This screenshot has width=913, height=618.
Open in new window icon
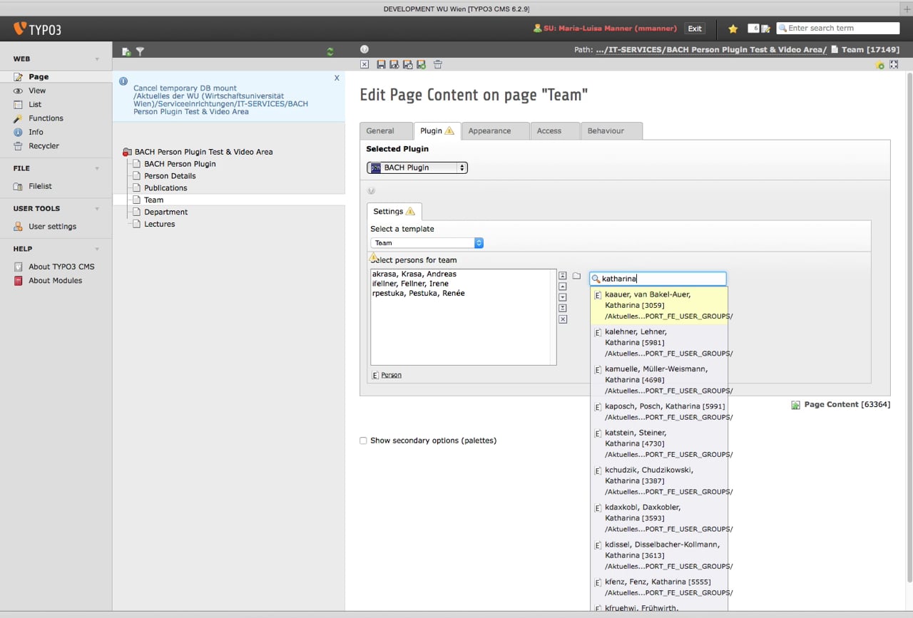point(894,64)
